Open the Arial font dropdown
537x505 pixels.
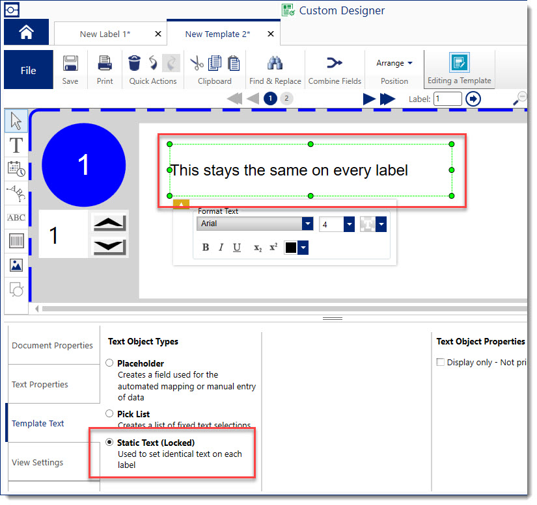click(x=307, y=224)
